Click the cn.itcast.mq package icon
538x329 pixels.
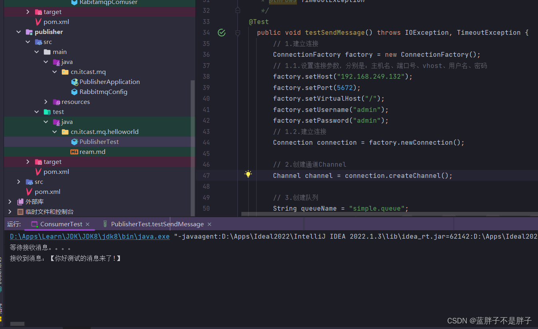[x=65, y=72]
